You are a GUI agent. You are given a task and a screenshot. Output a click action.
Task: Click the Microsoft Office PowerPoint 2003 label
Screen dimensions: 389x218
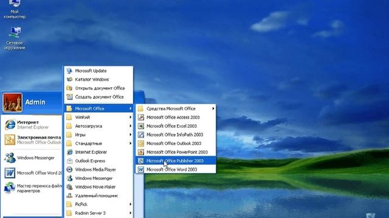click(177, 152)
